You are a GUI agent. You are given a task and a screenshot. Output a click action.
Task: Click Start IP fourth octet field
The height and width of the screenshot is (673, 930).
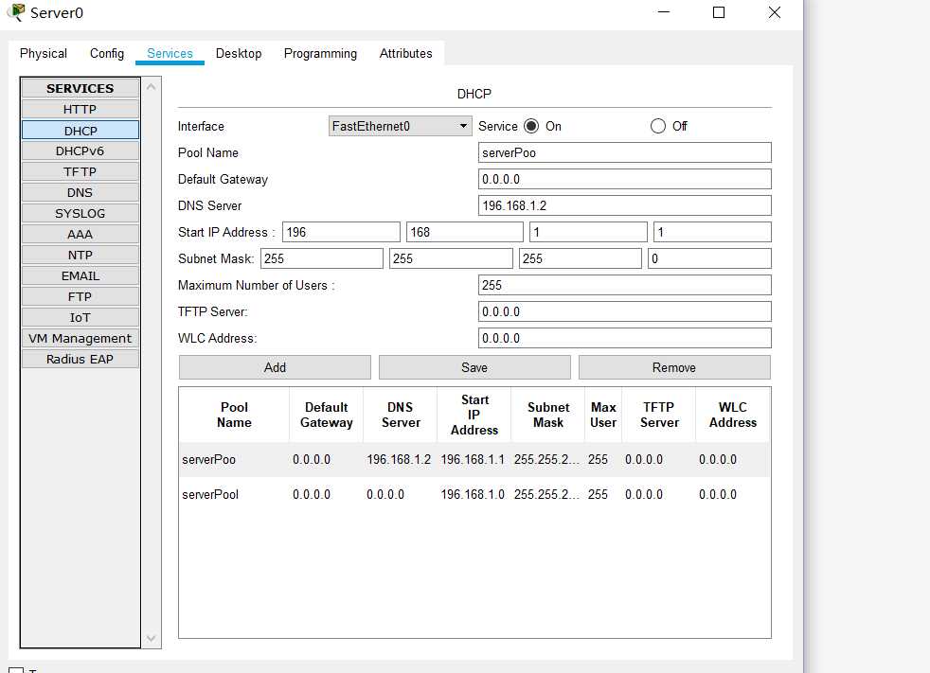pos(712,232)
